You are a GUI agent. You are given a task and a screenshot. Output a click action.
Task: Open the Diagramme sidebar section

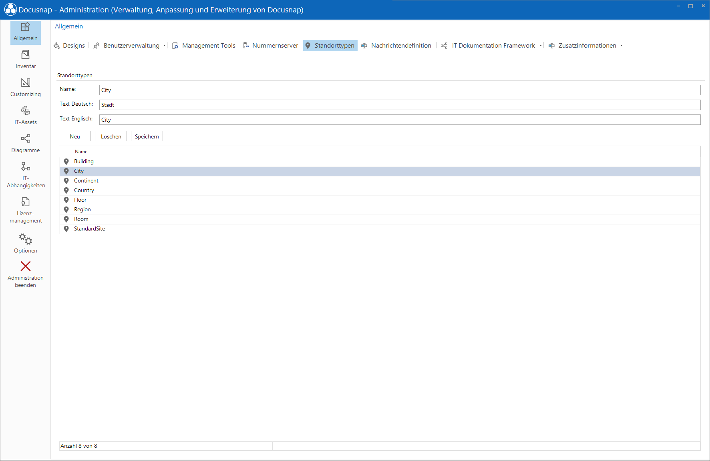26,144
